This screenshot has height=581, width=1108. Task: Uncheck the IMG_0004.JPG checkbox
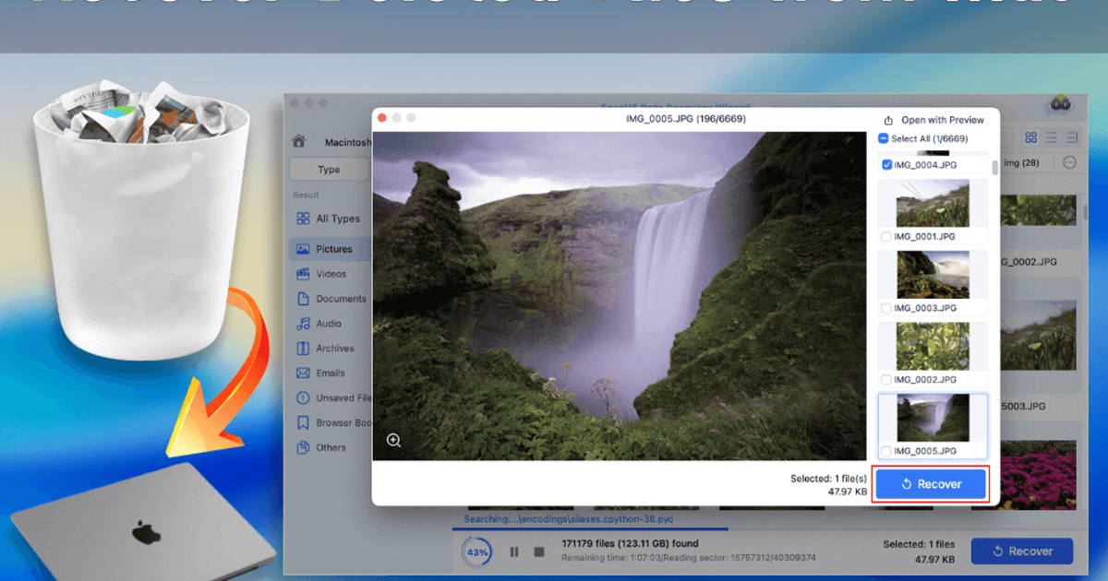point(886,165)
